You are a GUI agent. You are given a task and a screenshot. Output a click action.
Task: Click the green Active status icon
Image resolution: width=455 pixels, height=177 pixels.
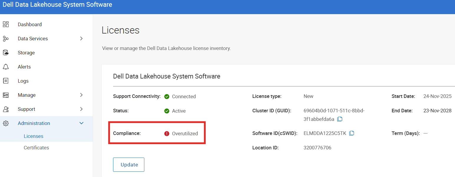tap(167, 111)
